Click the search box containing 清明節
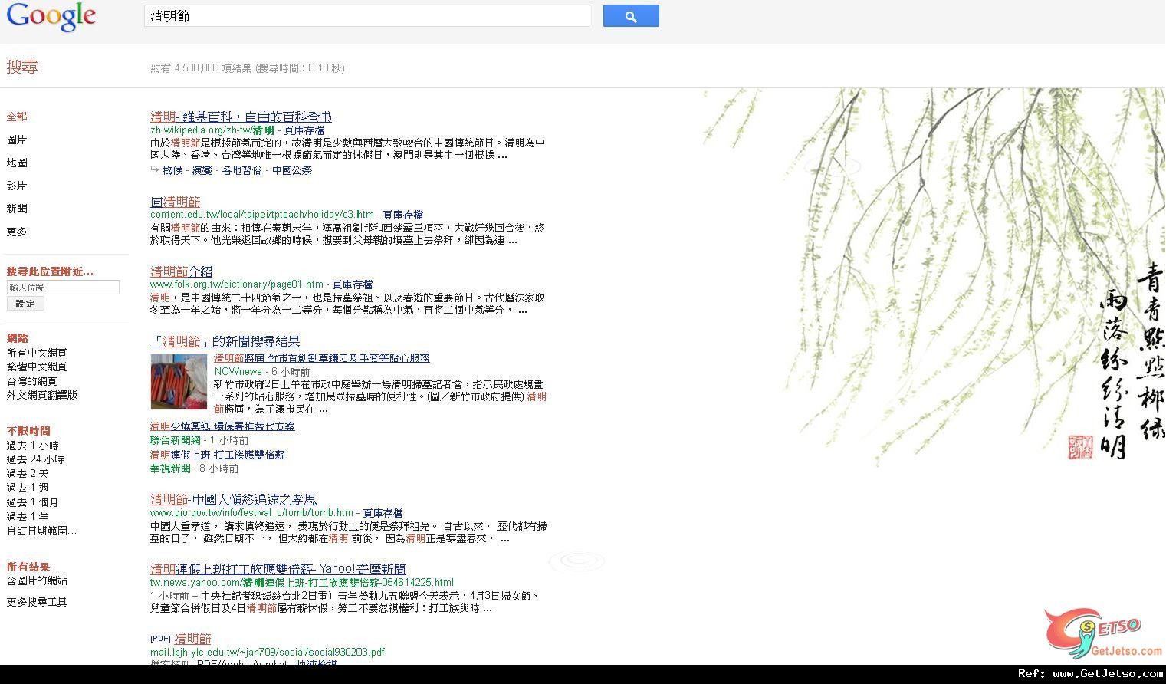1166x684 pixels. click(x=367, y=16)
